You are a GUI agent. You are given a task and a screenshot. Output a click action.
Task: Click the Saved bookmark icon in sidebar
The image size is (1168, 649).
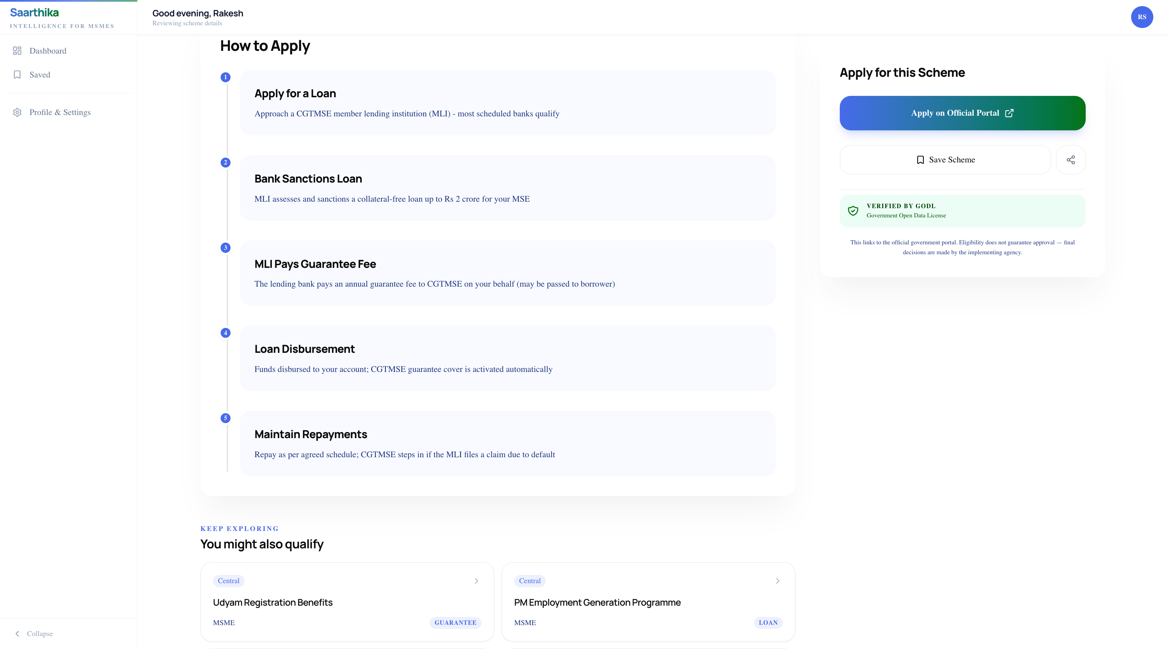pyautogui.click(x=17, y=75)
